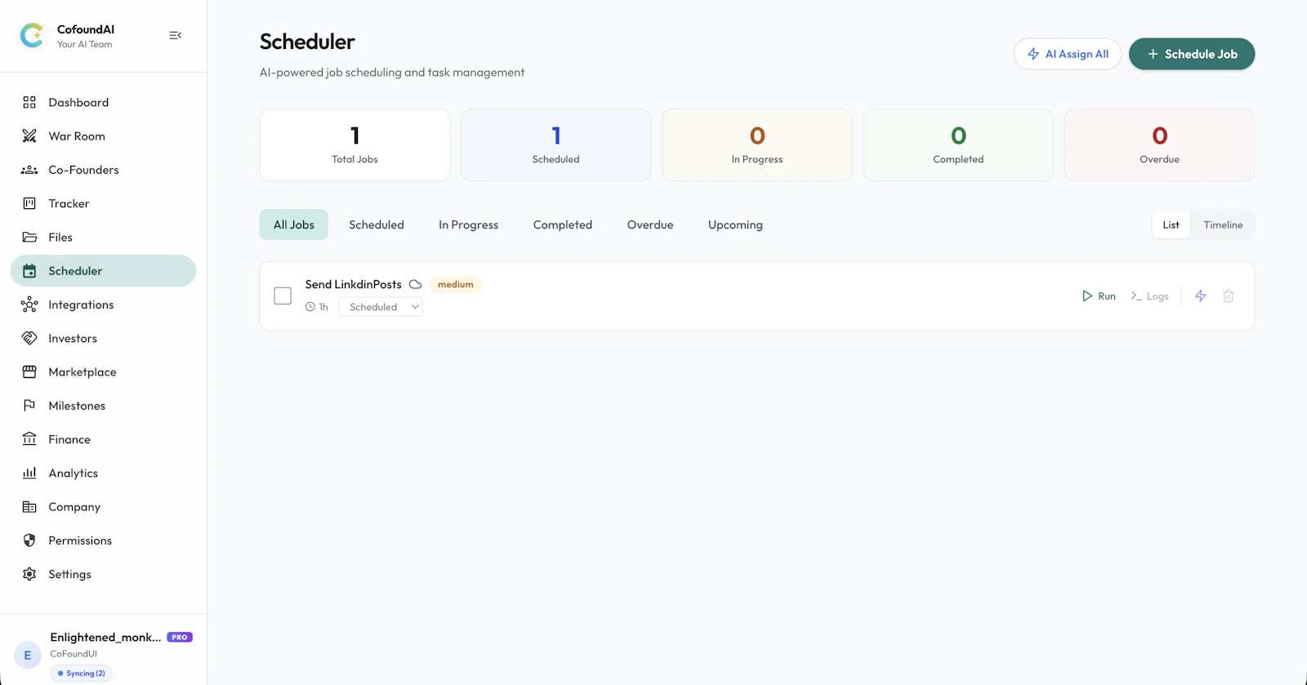Open the Scheduled status dropdown of the job
The width and height of the screenshot is (1307, 685).
(x=381, y=307)
